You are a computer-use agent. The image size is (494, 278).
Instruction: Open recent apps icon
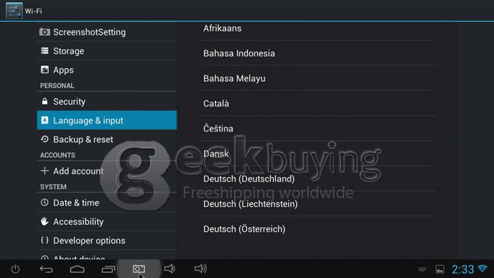coord(108,269)
